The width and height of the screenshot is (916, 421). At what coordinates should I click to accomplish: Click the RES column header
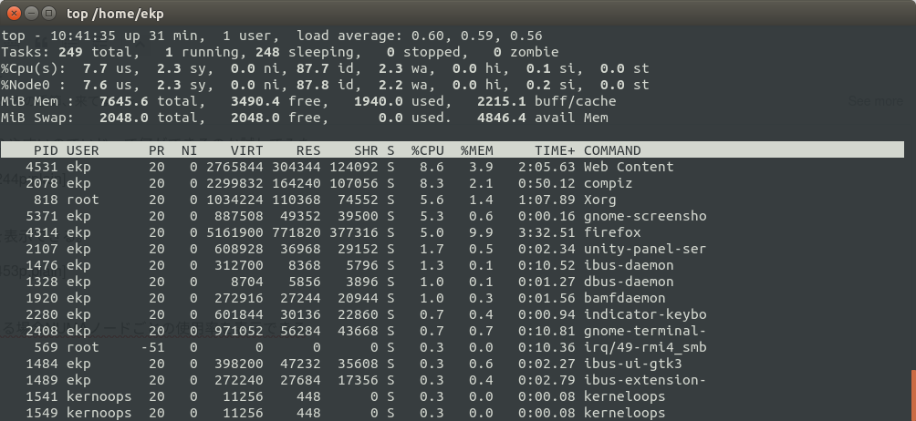point(308,150)
